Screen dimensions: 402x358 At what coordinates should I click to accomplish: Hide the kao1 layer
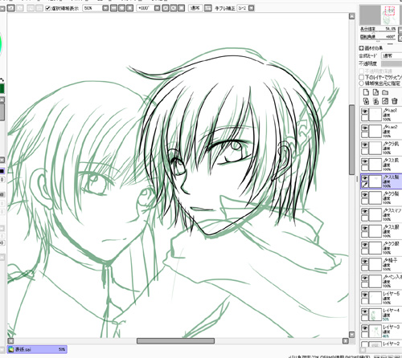pos(364,111)
